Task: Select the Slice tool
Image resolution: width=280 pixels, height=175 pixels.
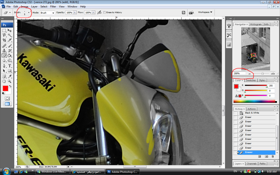Action: point(10,40)
